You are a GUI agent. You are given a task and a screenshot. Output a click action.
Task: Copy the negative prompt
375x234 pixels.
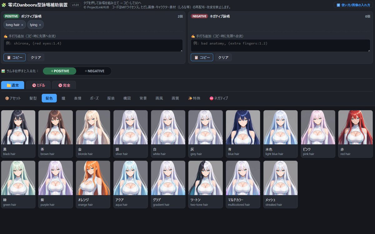(202, 57)
